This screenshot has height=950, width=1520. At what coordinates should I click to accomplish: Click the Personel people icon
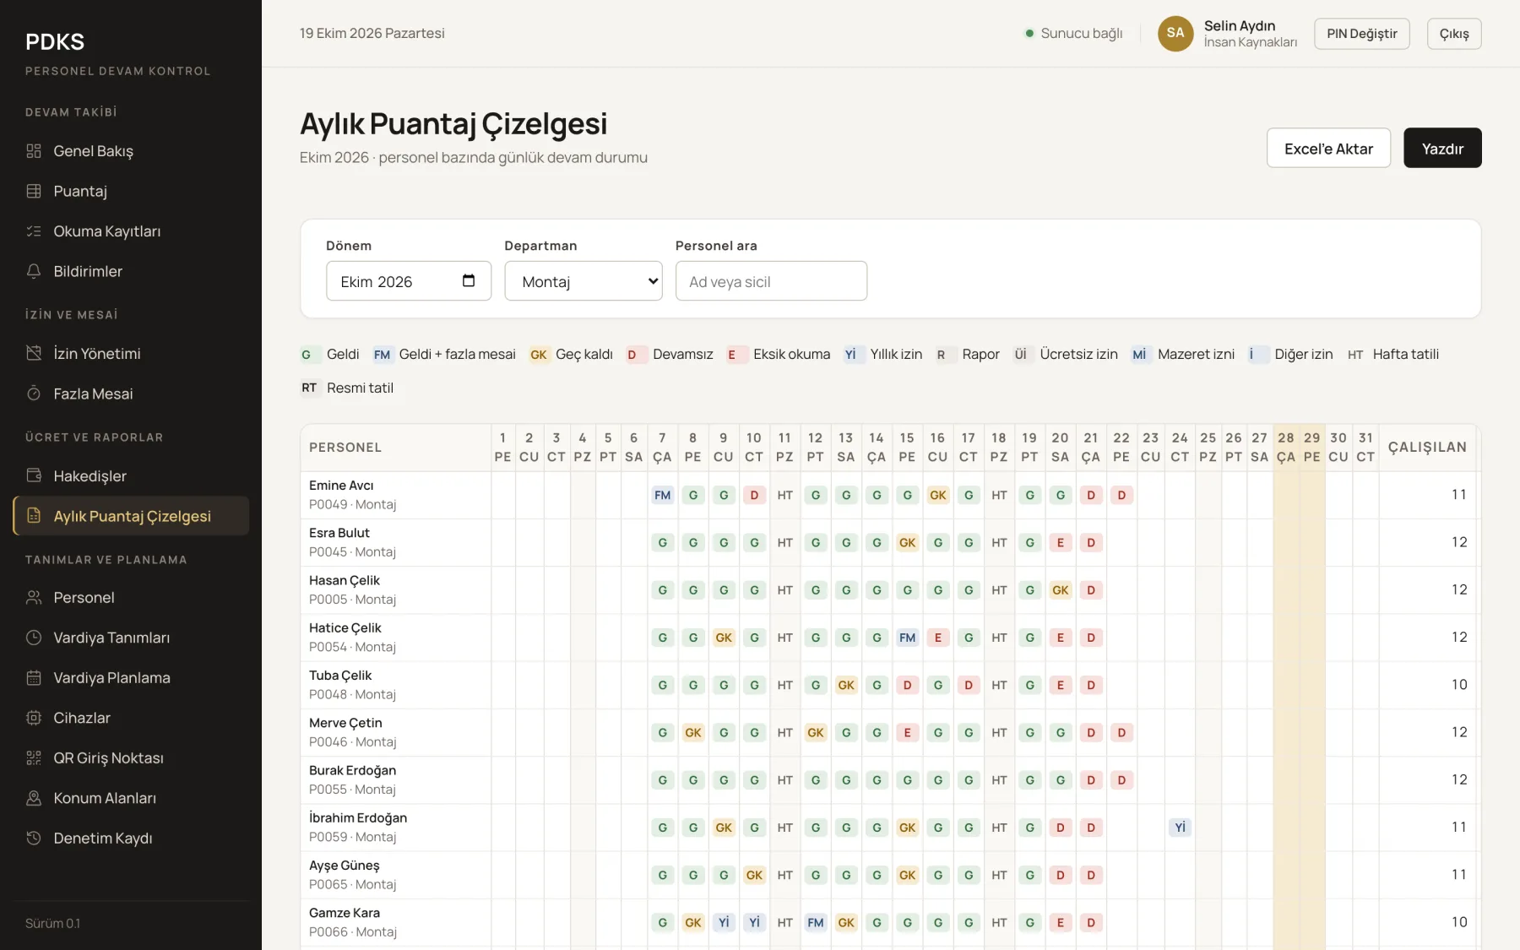tap(34, 597)
